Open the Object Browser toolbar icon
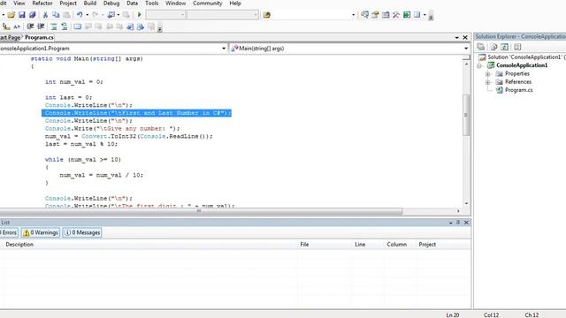 point(386,15)
